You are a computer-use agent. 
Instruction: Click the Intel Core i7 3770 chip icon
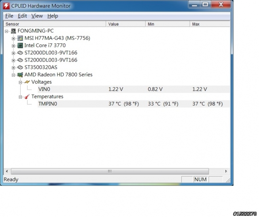coord(20,45)
